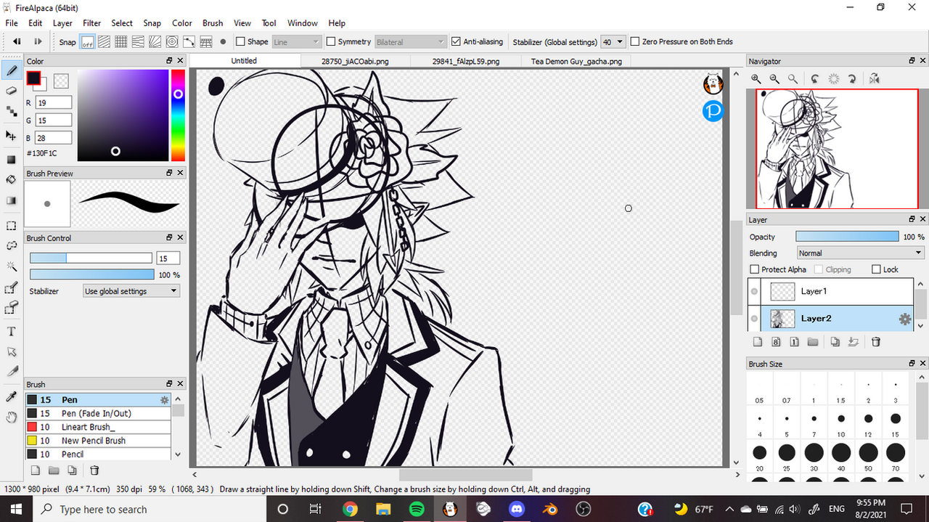Flip canvas view in Navigator

pyautogui.click(x=874, y=78)
